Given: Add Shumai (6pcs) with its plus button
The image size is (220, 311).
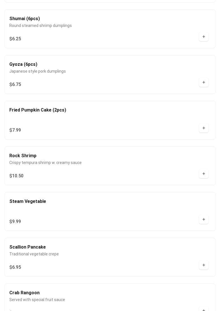Looking at the screenshot, I should 204,37.
